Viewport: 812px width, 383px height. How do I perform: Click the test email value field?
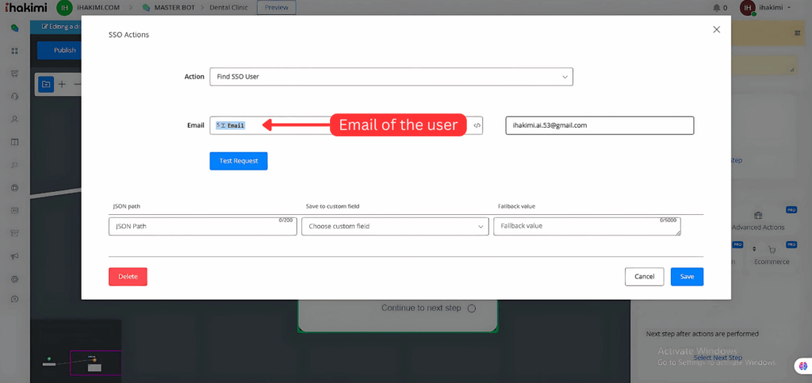pyautogui.click(x=599, y=125)
